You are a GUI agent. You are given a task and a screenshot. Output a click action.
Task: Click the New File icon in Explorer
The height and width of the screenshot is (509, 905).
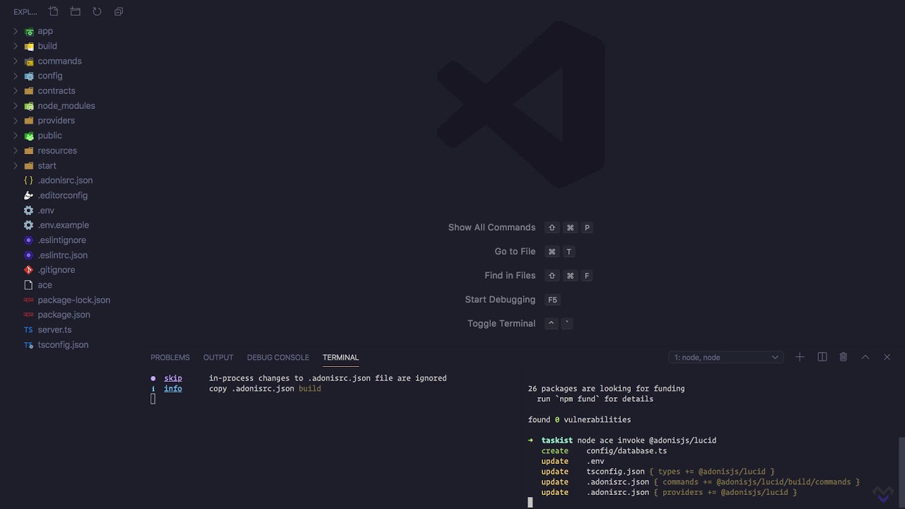coord(54,11)
